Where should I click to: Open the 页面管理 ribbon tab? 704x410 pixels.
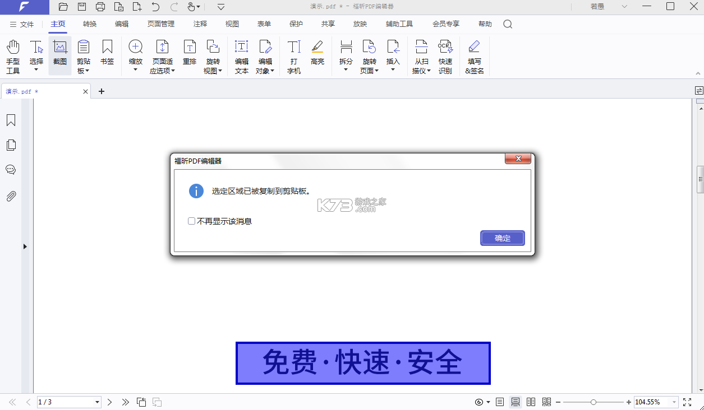pyautogui.click(x=161, y=24)
